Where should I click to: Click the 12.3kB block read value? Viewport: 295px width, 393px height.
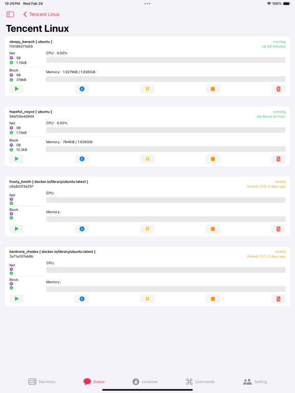pyautogui.click(x=22, y=149)
